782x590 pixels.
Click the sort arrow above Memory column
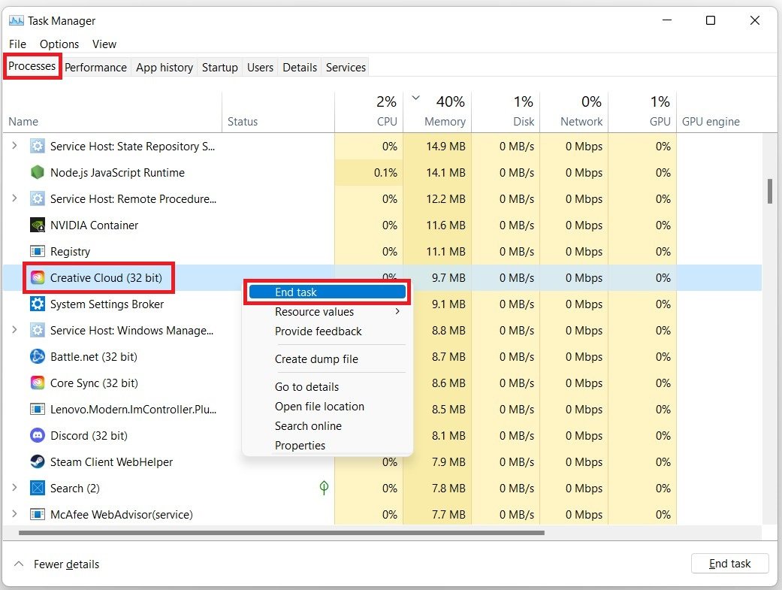pyautogui.click(x=415, y=98)
